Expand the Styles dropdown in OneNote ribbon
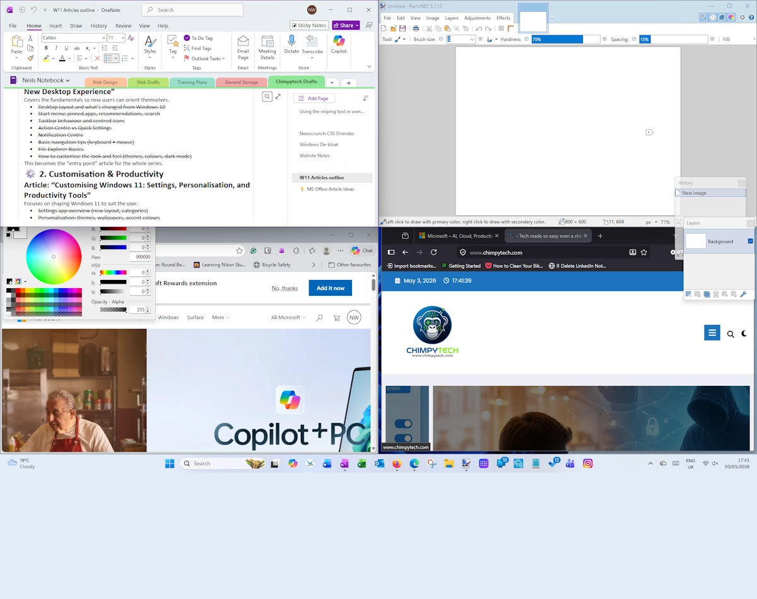This screenshot has height=599, width=757. (150, 58)
